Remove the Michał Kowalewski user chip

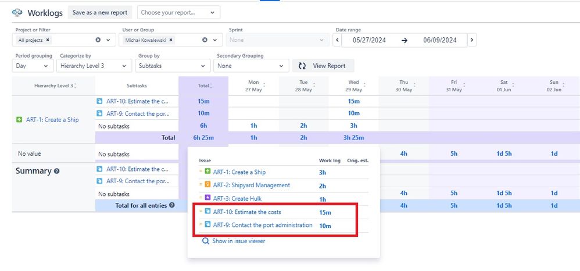tap(171, 40)
